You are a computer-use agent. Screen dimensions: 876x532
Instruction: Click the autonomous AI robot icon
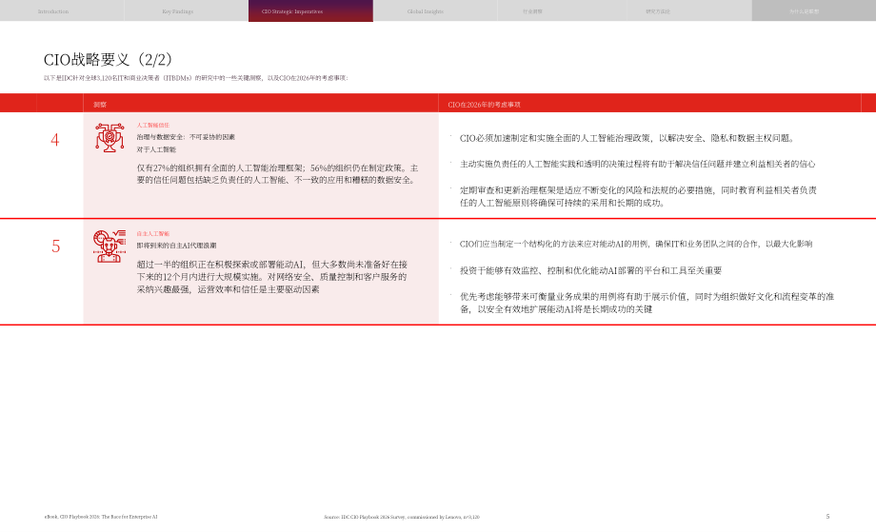[x=109, y=246]
